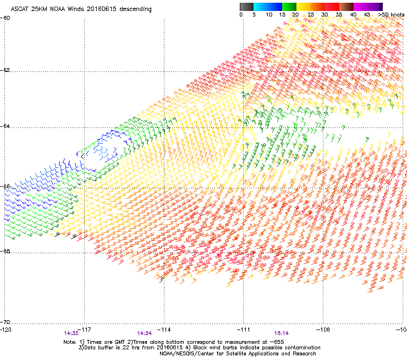
Task: Click the NOAA/NESDIS Center credit line
Action: [238, 354]
